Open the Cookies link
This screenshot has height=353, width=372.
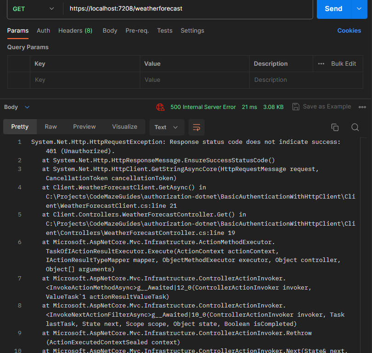(349, 30)
